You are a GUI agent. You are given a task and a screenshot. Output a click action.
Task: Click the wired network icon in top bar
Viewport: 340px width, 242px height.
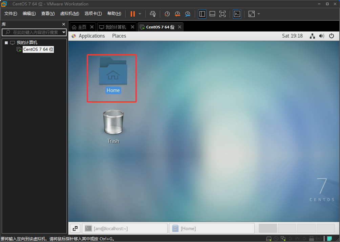click(x=312, y=36)
